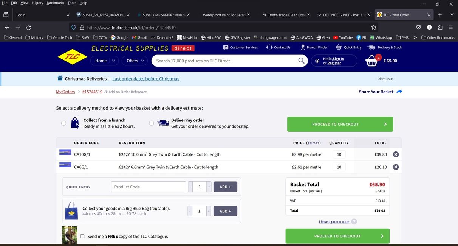Open the Military bookmarks folder
This screenshot has width=458, height=246.
[x=34, y=37]
